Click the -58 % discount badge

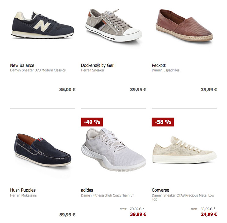pyautogui.click(x=163, y=122)
